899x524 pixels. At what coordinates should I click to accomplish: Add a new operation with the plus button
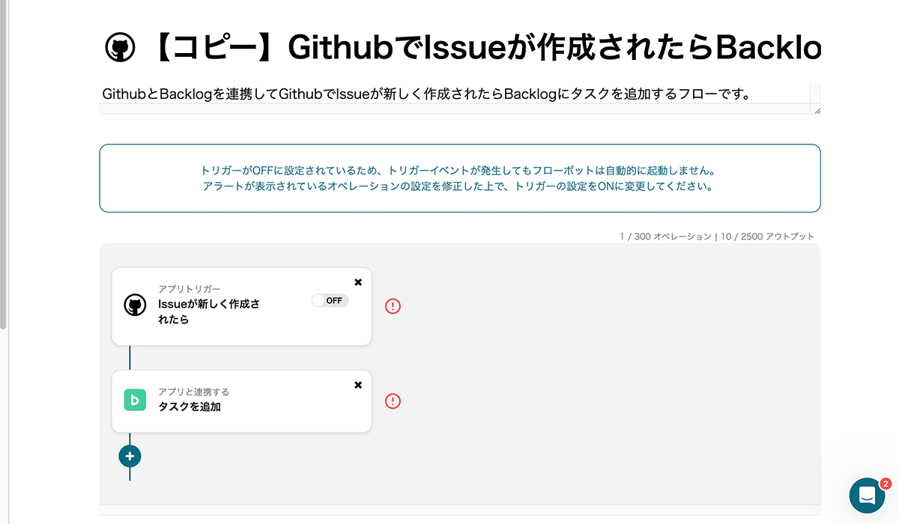(130, 456)
